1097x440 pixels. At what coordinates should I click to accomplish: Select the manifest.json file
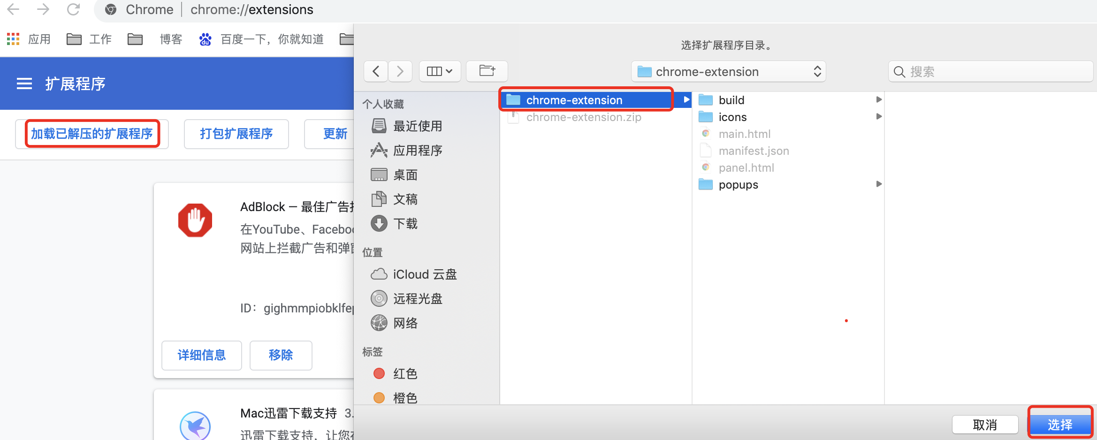tap(754, 151)
